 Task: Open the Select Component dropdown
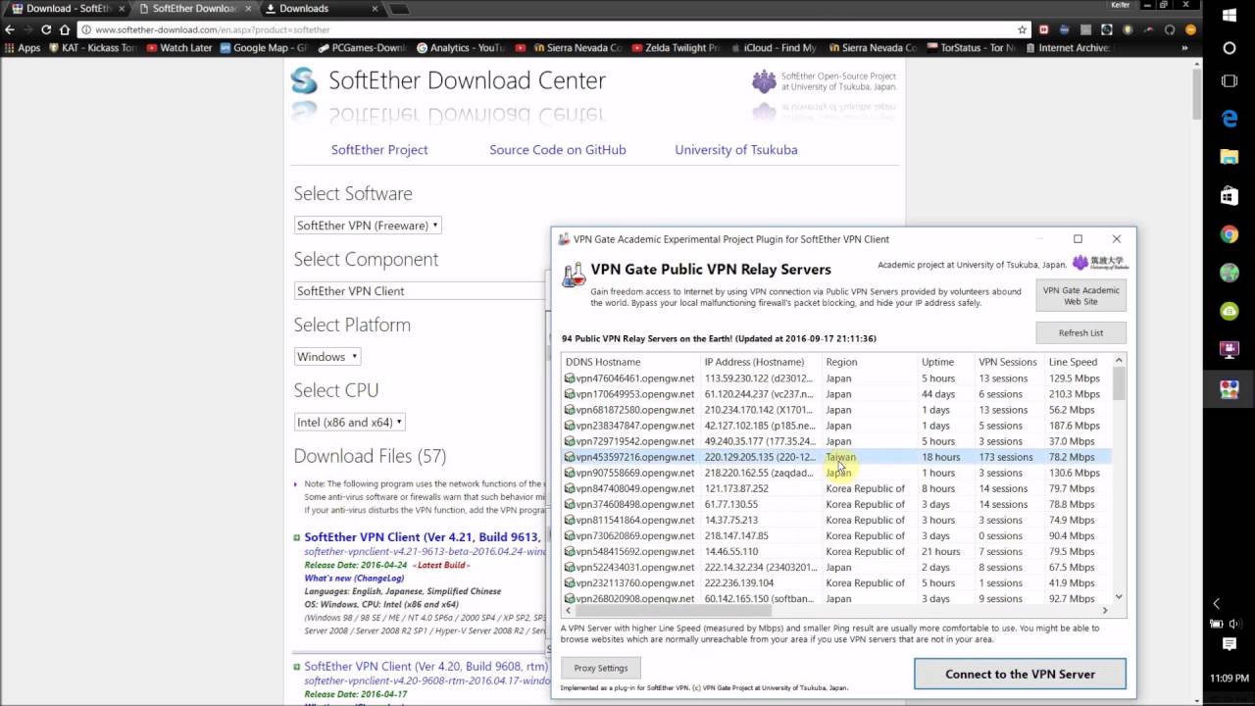coord(420,291)
